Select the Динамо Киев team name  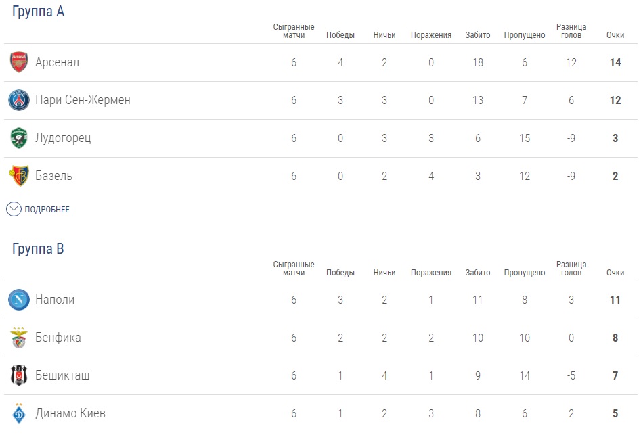(x=70, y=413)
